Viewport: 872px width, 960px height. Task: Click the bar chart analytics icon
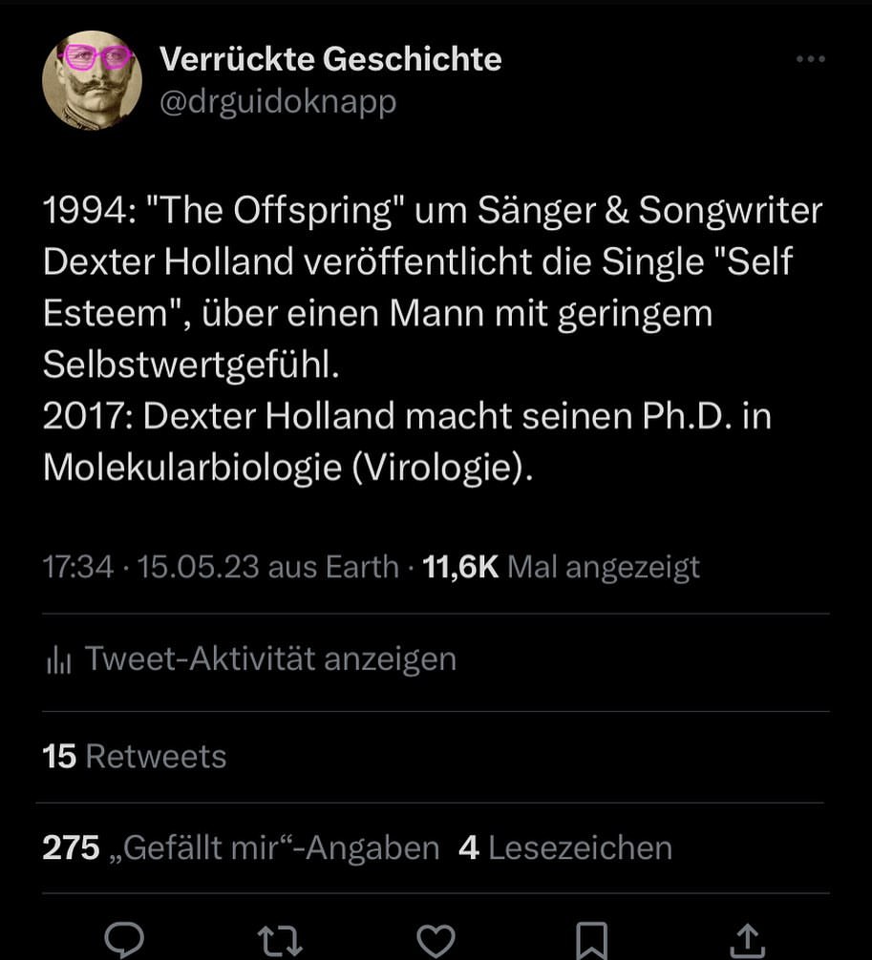[59, 660]
